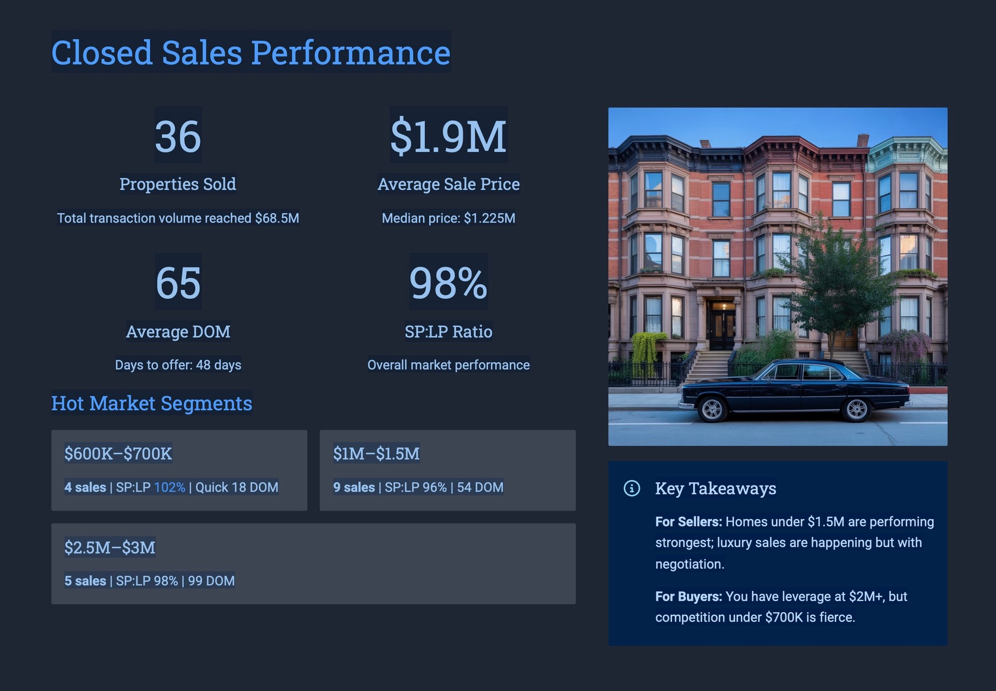Open the $2.5M–$3M segment card
The width and height of the screenshot is (996, 691).
pyautogui.click(x=313, y=563)
